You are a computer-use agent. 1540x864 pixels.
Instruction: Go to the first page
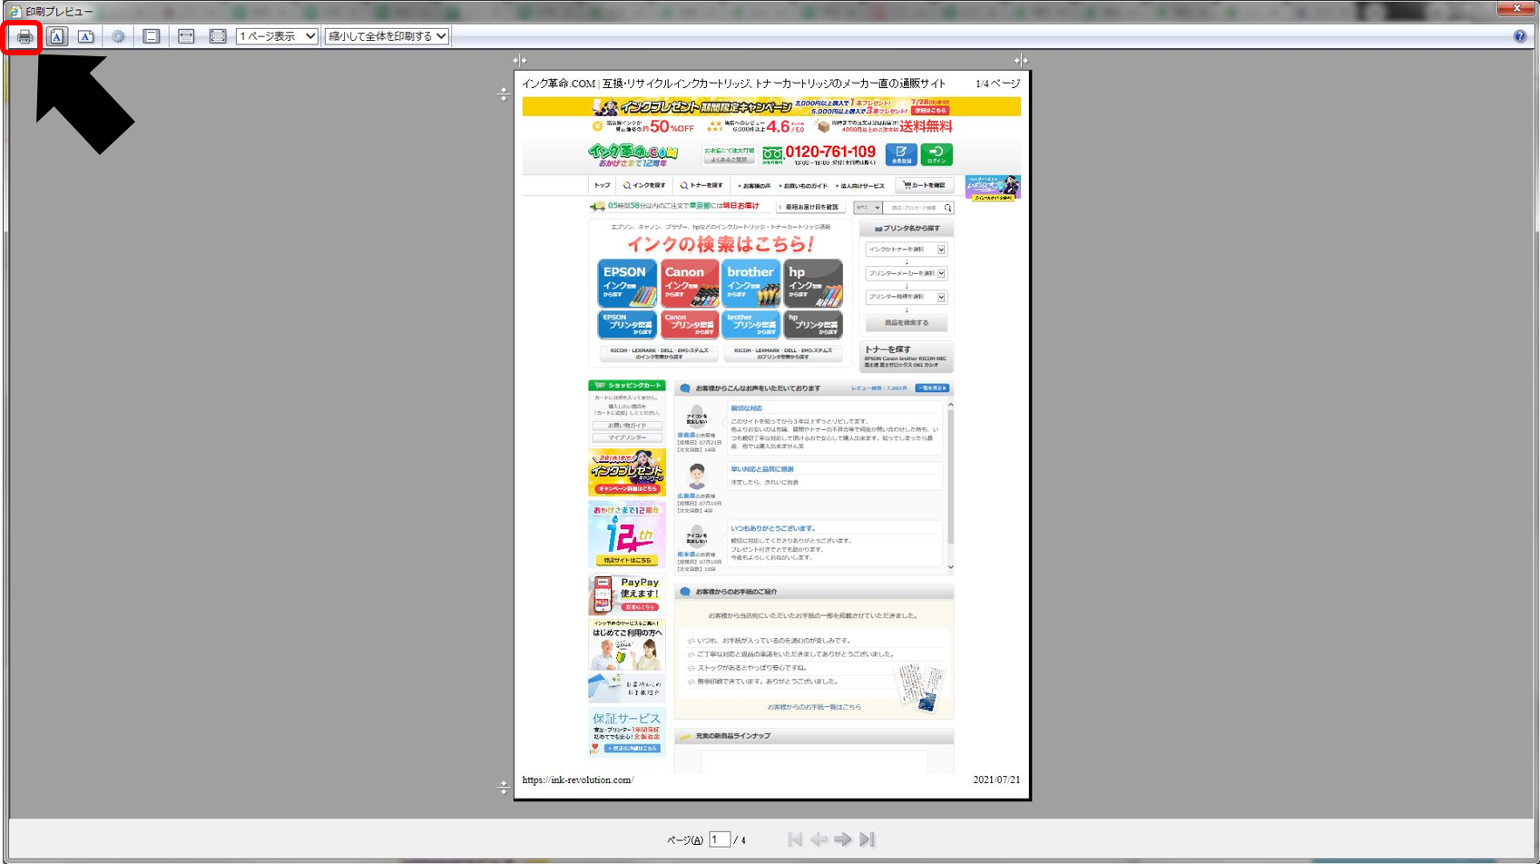[x=795, y=839]
